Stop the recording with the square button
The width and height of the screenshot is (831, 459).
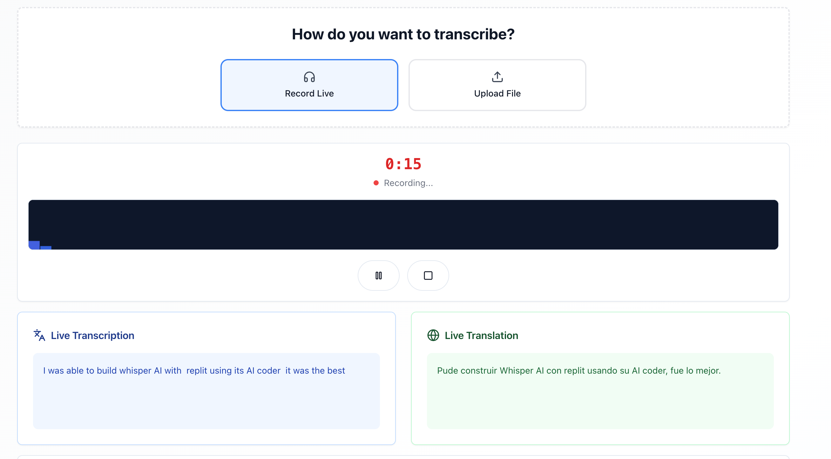tap(428, 276)
